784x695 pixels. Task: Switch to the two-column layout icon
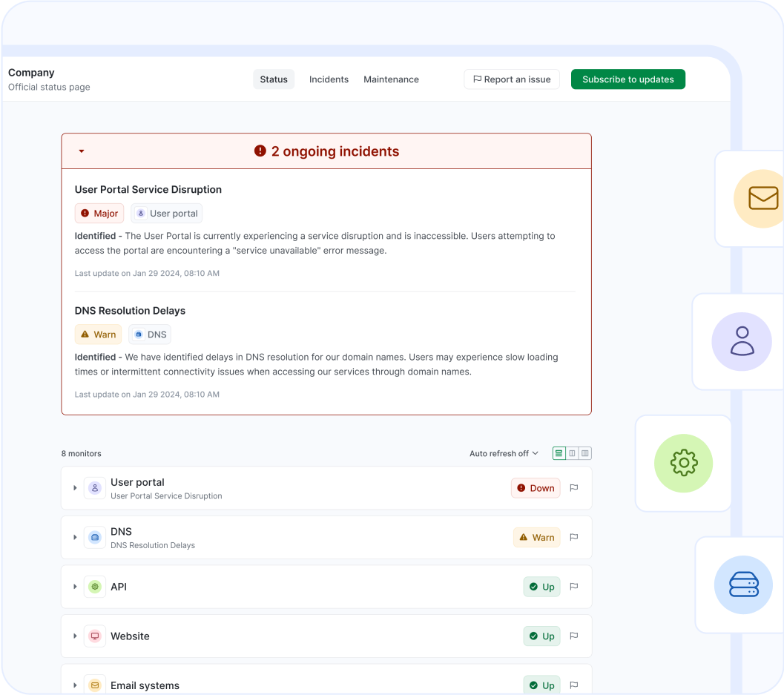(x=572, y=453)
